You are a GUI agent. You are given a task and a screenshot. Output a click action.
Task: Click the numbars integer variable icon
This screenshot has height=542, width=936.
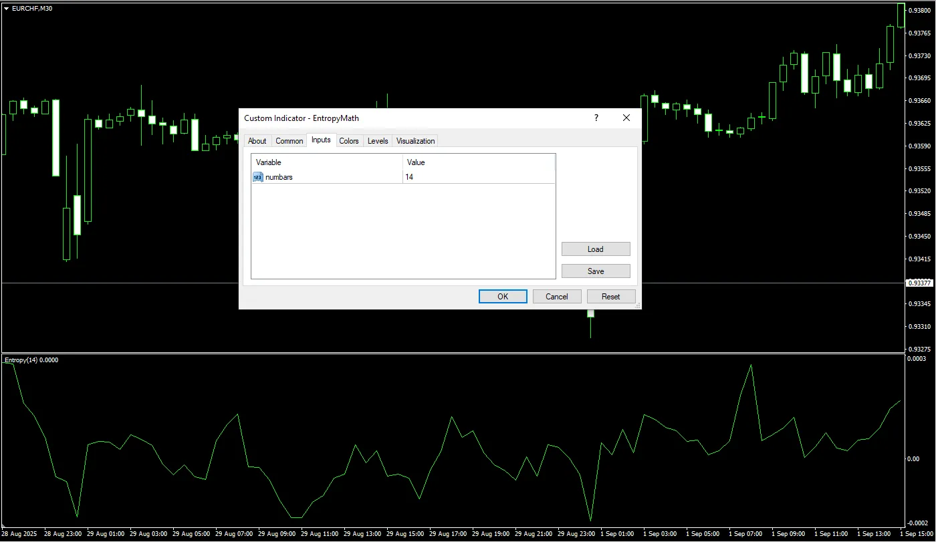(x=258, y=177)
